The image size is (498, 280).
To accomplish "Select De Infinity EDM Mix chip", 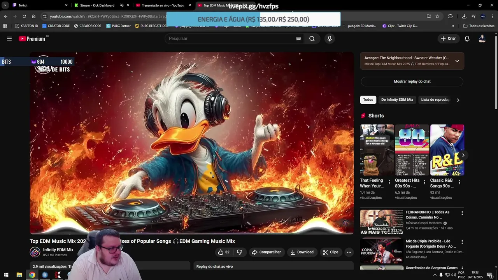I will tap(397, 100).
